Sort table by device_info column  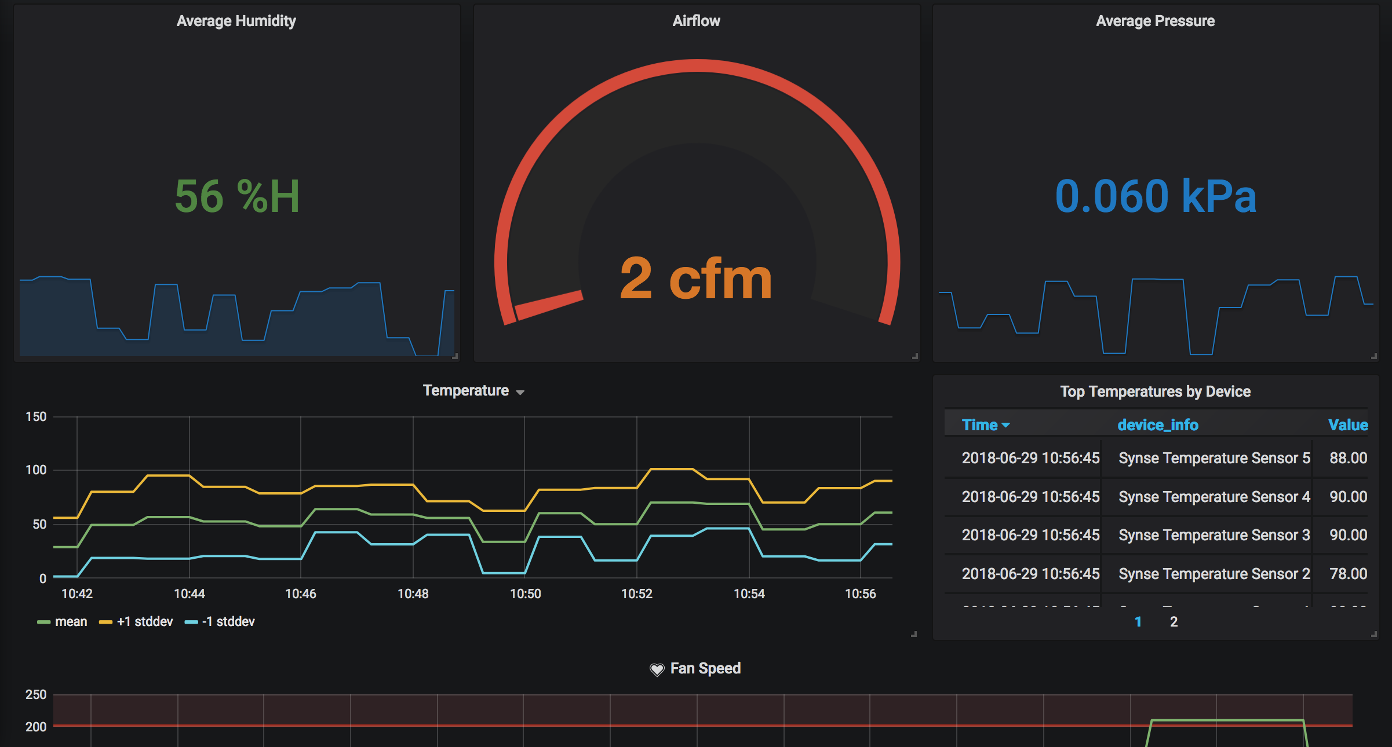click(1157, 425)
